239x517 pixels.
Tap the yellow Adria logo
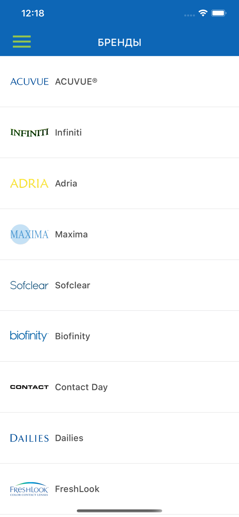29,183
